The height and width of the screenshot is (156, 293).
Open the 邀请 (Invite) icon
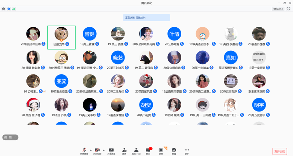tap(124, 151)
